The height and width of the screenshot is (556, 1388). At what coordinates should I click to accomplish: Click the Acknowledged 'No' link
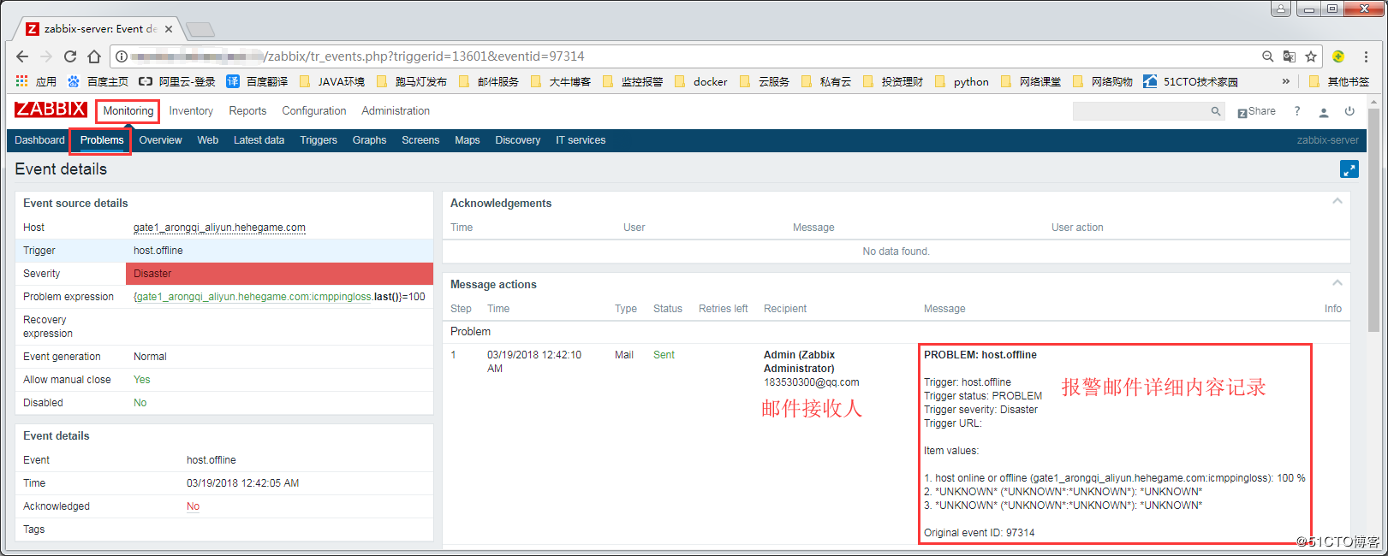194,506
